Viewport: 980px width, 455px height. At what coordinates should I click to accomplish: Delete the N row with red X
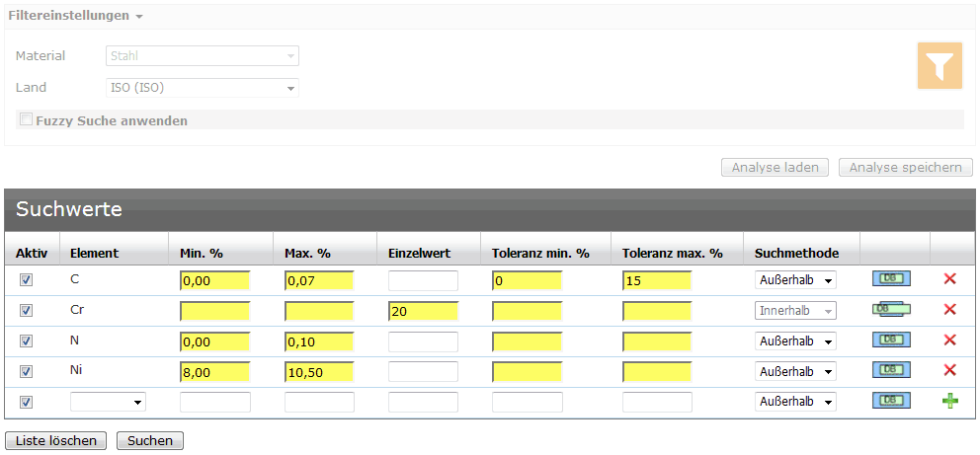[950, 341]
